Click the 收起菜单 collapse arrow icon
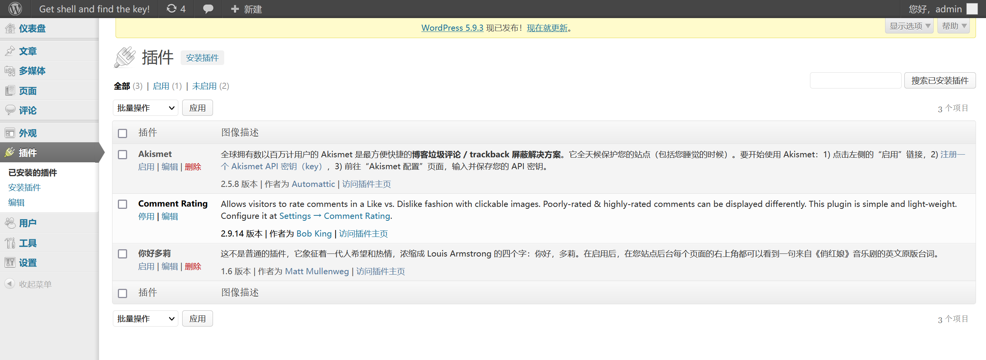The height and width of the screenshot is (360, 986). [x=10, y=284]
